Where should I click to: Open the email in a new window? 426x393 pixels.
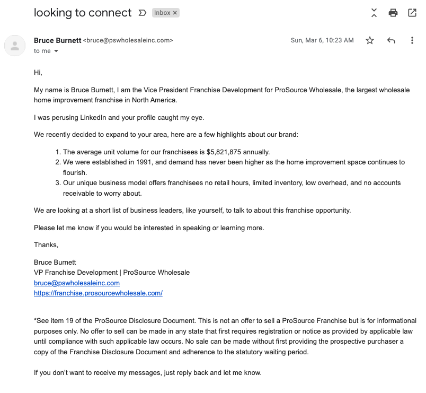(412, 13)
